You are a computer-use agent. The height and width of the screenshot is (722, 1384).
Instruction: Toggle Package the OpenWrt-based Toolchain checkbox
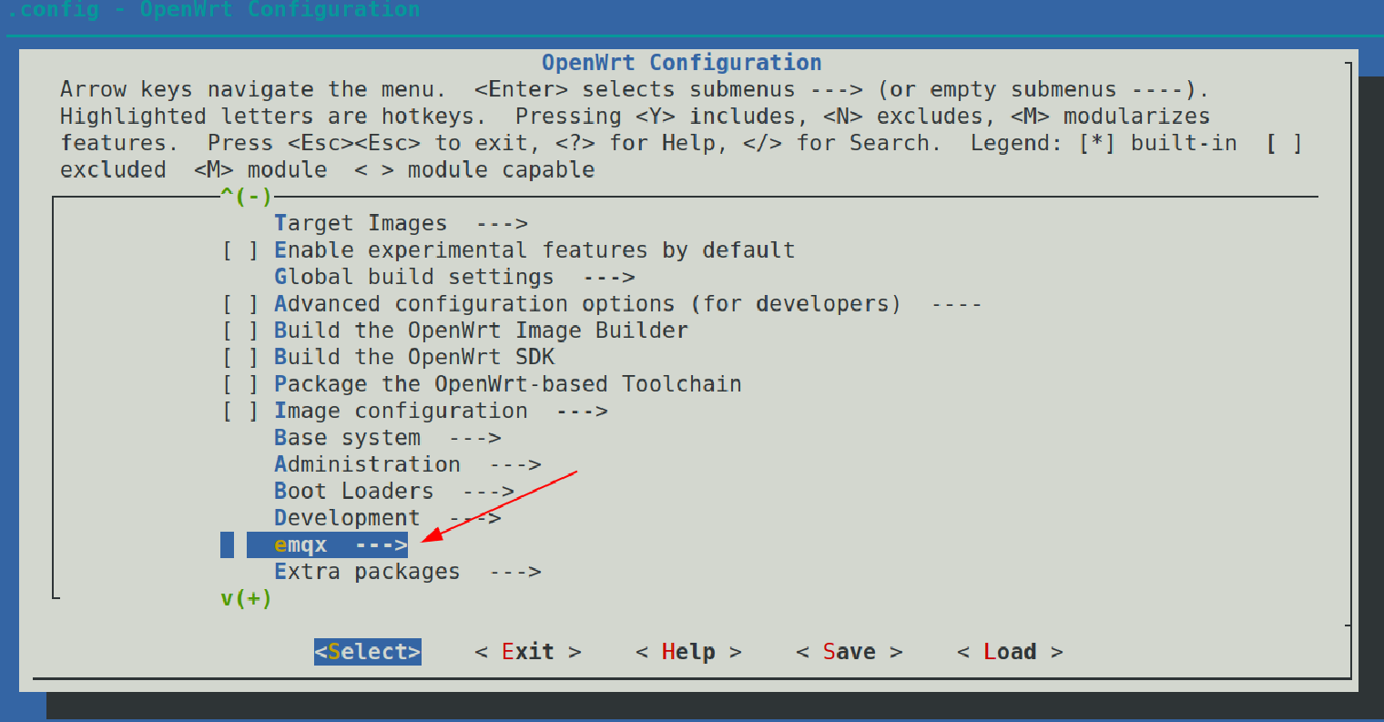point(240,384)
